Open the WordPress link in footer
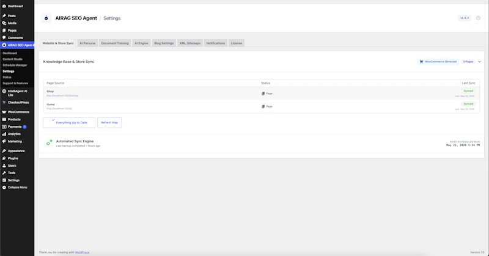 point(82,252)
